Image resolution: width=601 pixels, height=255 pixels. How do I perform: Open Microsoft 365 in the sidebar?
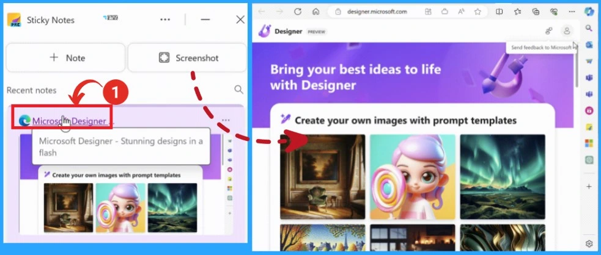pos(589,143)
